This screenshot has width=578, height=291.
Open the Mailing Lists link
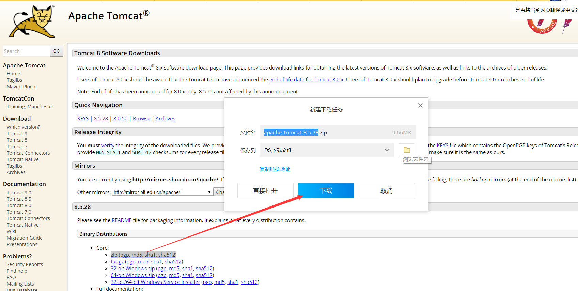click(20, 284)
